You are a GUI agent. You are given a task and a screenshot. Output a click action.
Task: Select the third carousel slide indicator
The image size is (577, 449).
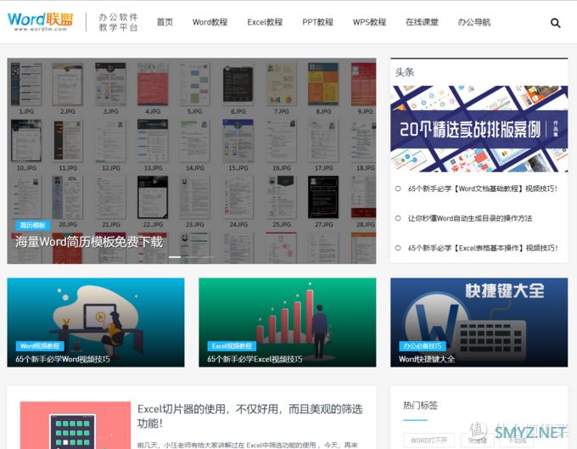click(x=208, y=257)
